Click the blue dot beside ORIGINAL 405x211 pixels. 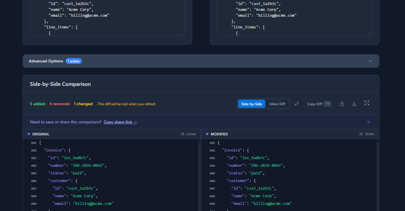coord(28,134)
